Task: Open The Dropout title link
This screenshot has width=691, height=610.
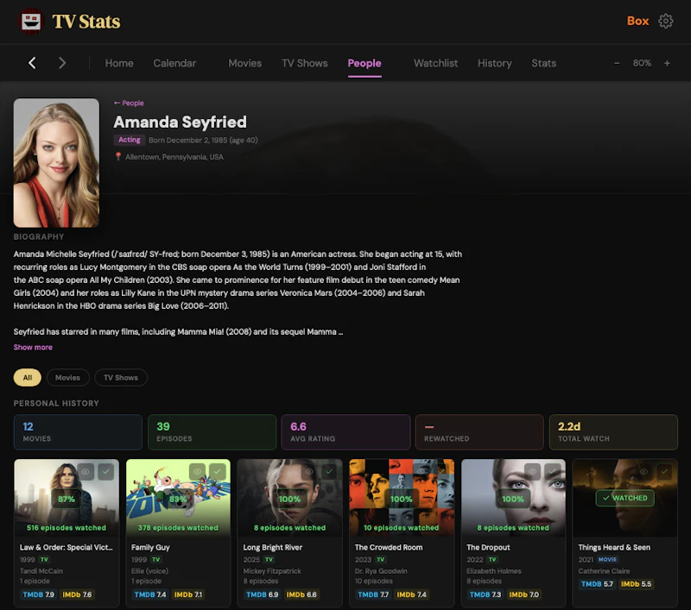Action: point(488,547)
